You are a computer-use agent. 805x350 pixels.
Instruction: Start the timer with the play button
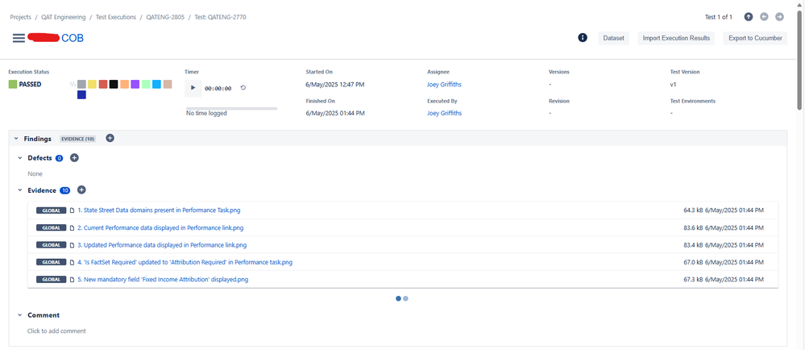tap(193, 88)
